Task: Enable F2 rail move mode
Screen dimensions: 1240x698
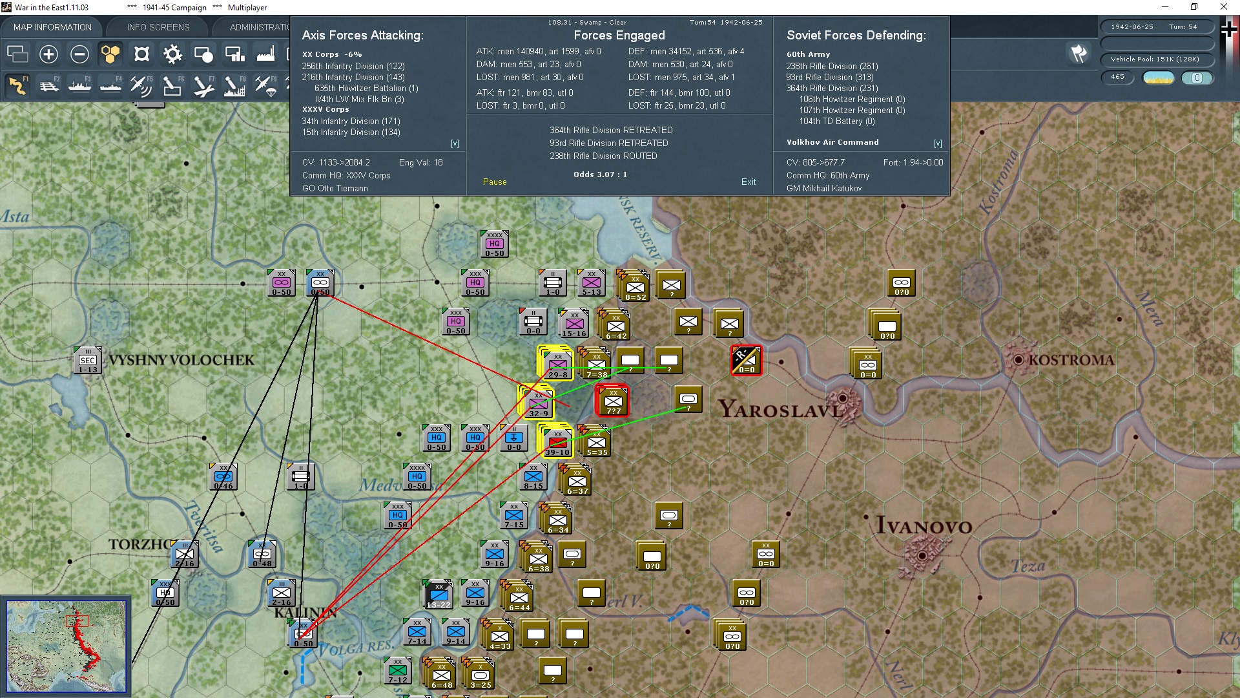Action: (x=48, y=85)
